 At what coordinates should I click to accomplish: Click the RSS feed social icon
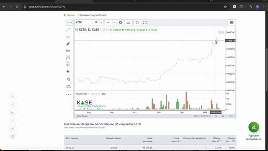[x=13, y=96]
